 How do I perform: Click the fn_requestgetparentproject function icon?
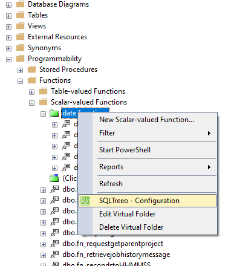(54, 243)
